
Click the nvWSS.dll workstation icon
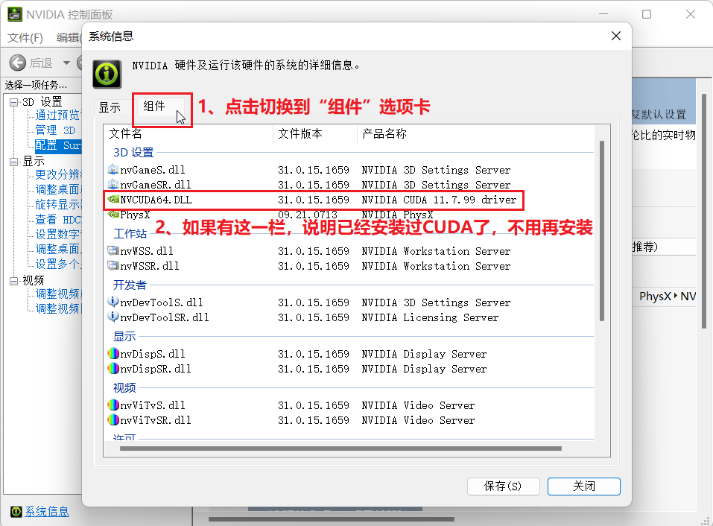click(113, 250)
